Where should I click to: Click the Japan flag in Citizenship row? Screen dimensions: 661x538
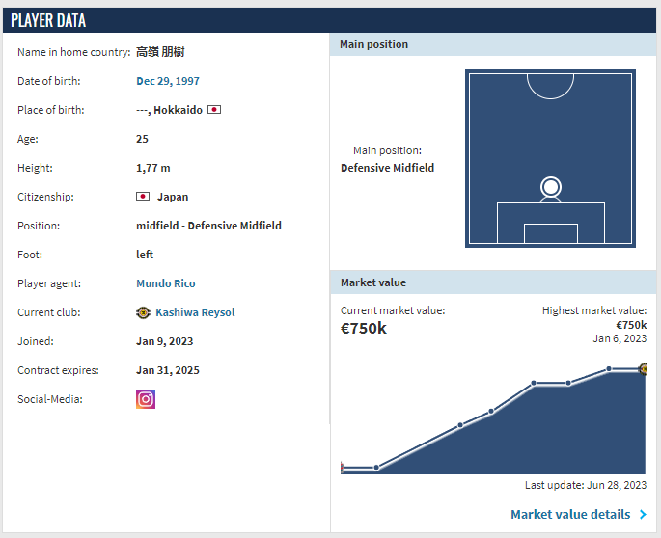143,197
